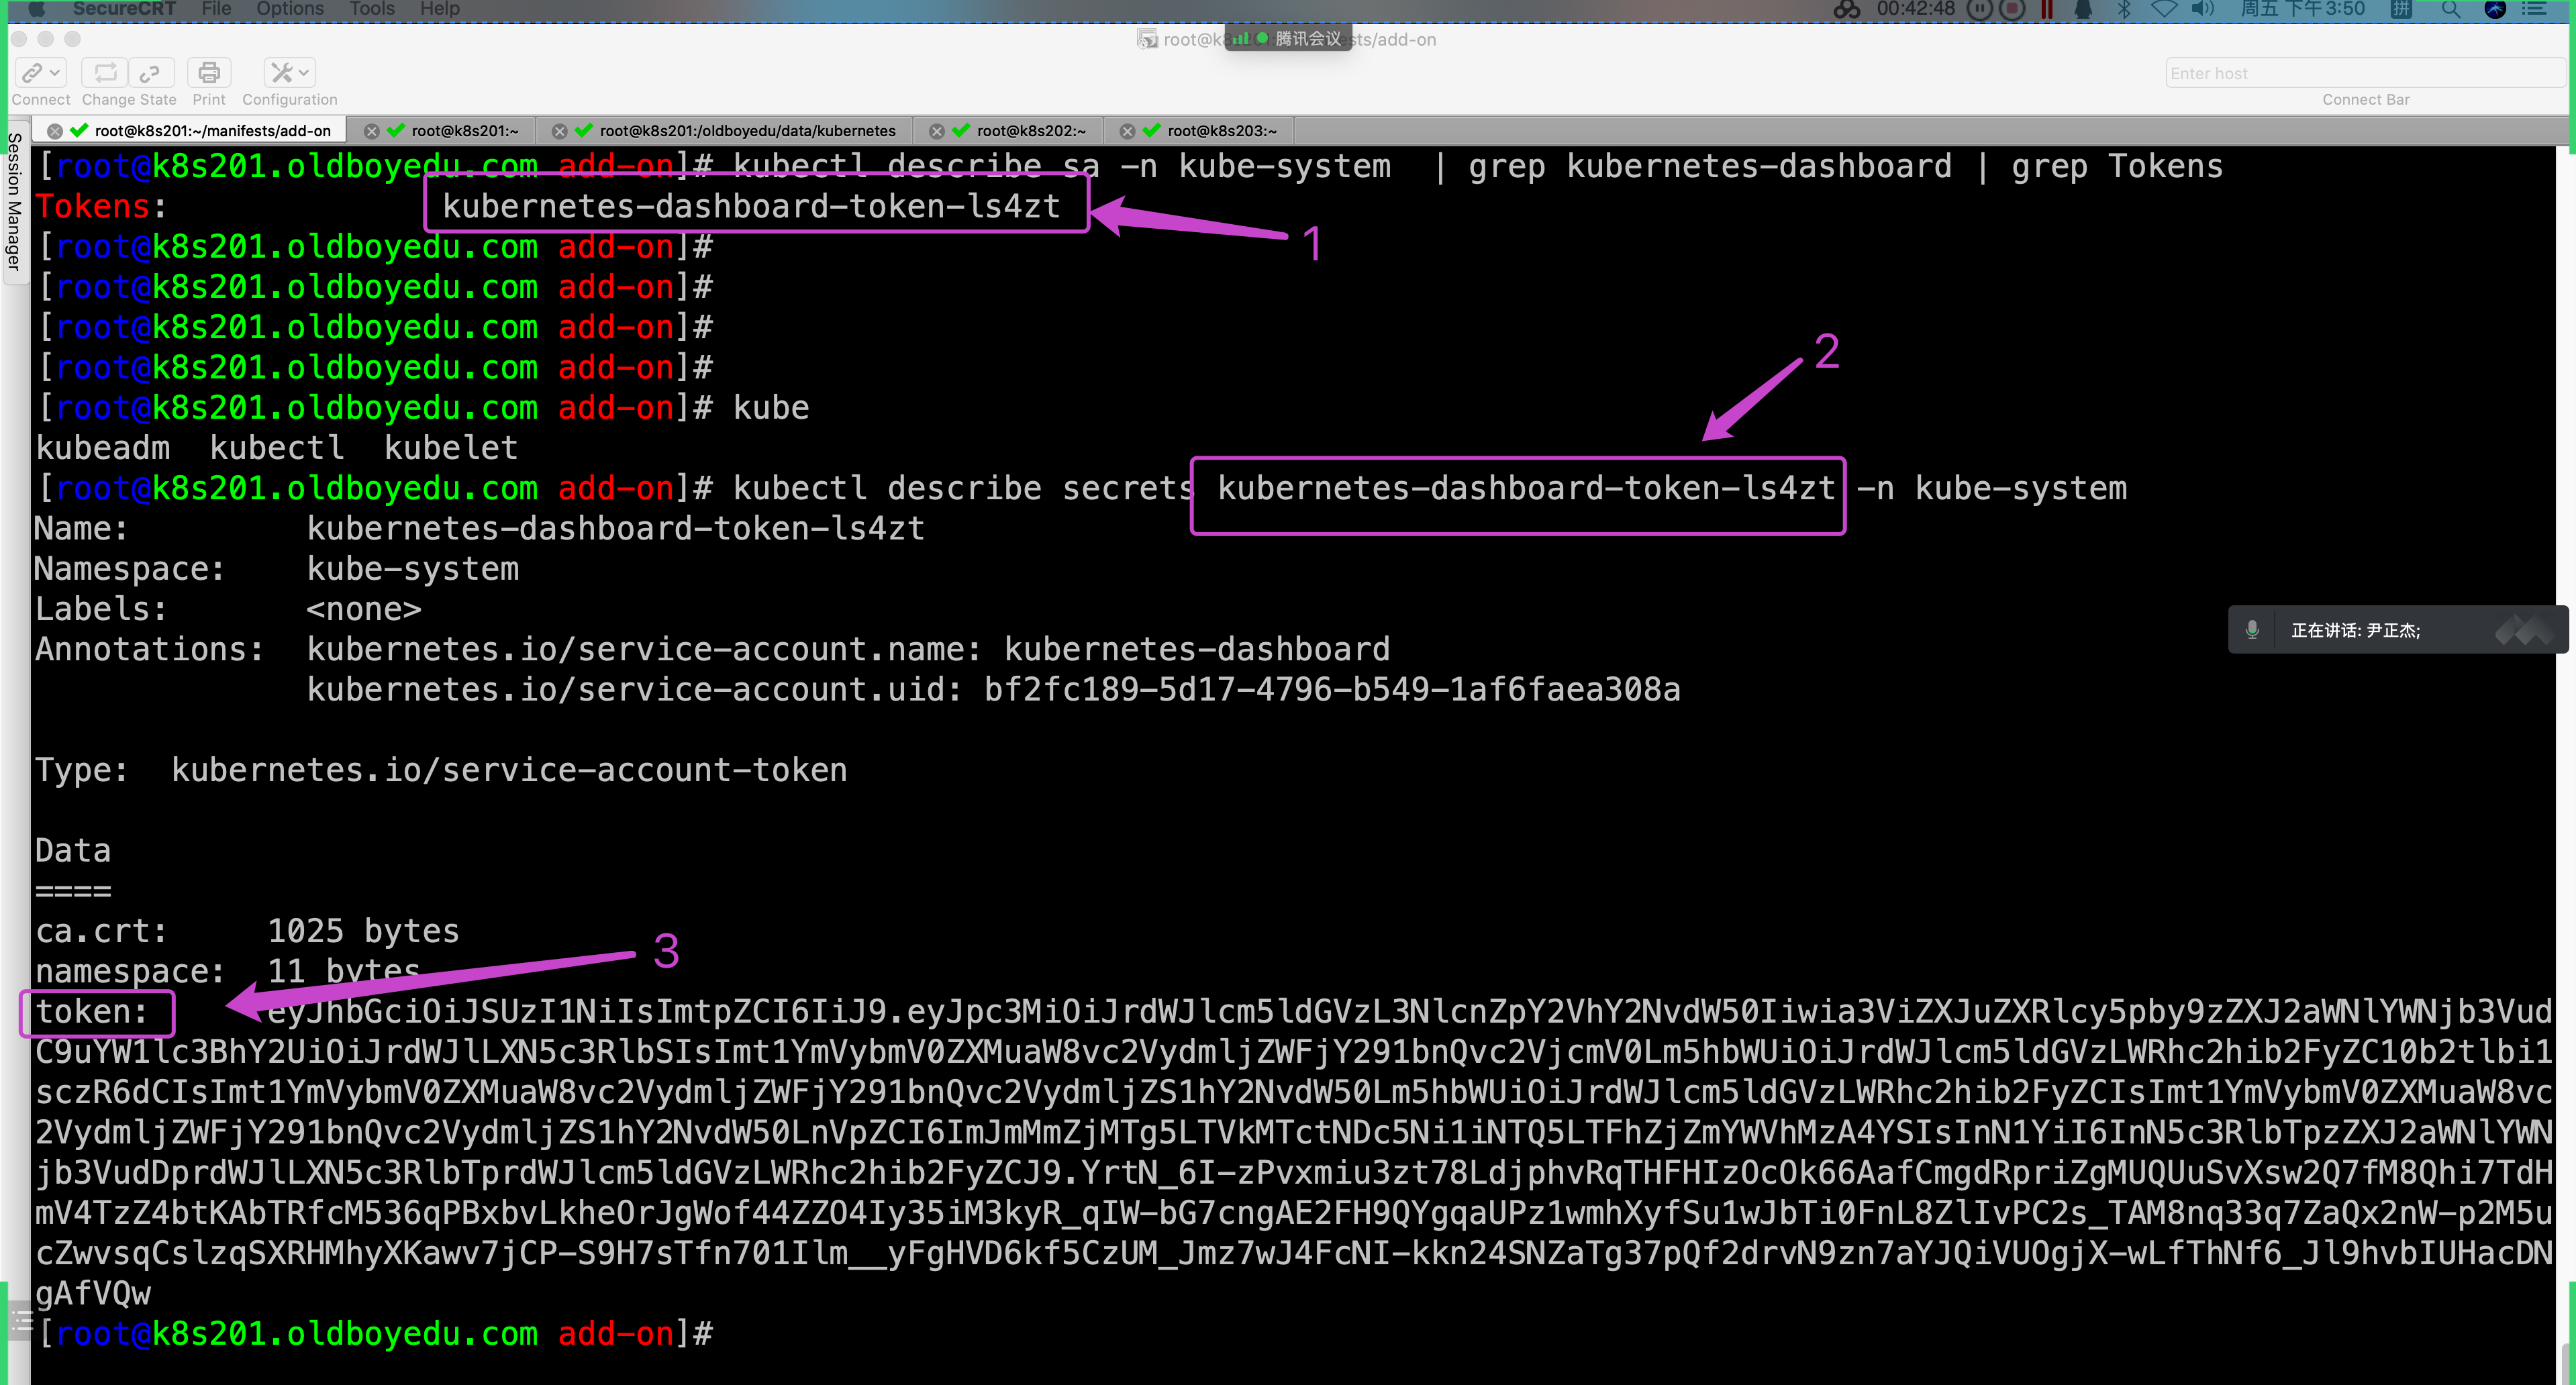This screenshot has width=2576, height=1385.
Task: Expand the Configuration dropdown arrow
Action: [304, 72]
